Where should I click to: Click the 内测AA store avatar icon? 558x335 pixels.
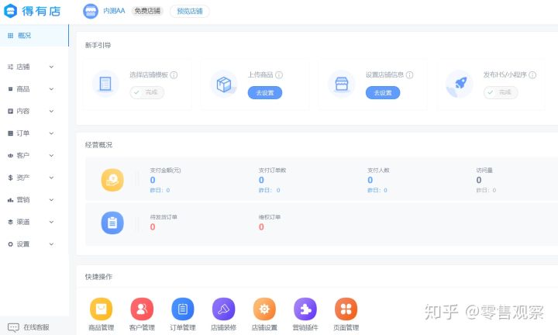pyautogui.click(x=91, y=12)
